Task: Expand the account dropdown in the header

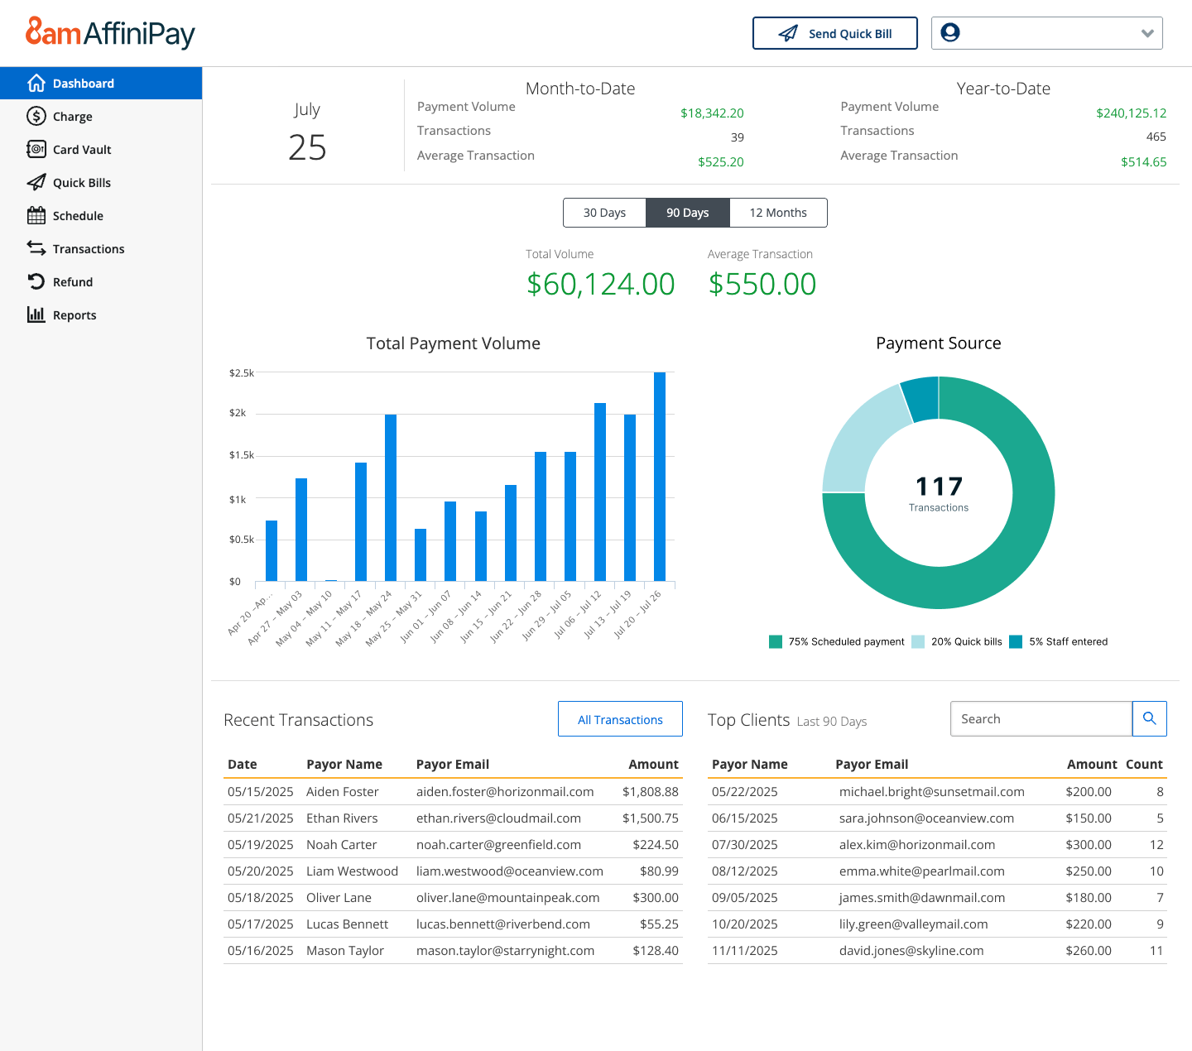Action: pos(1147,33)
